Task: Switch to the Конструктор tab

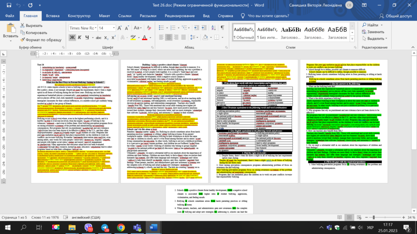Action: [79, 16]
